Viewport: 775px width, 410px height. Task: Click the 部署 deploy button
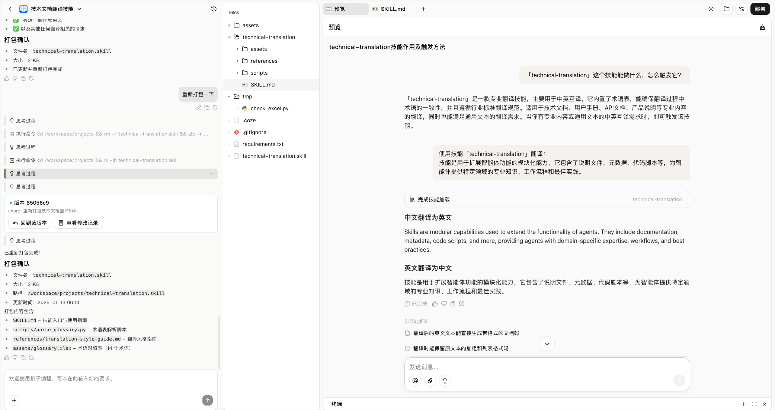click(760, 9)
